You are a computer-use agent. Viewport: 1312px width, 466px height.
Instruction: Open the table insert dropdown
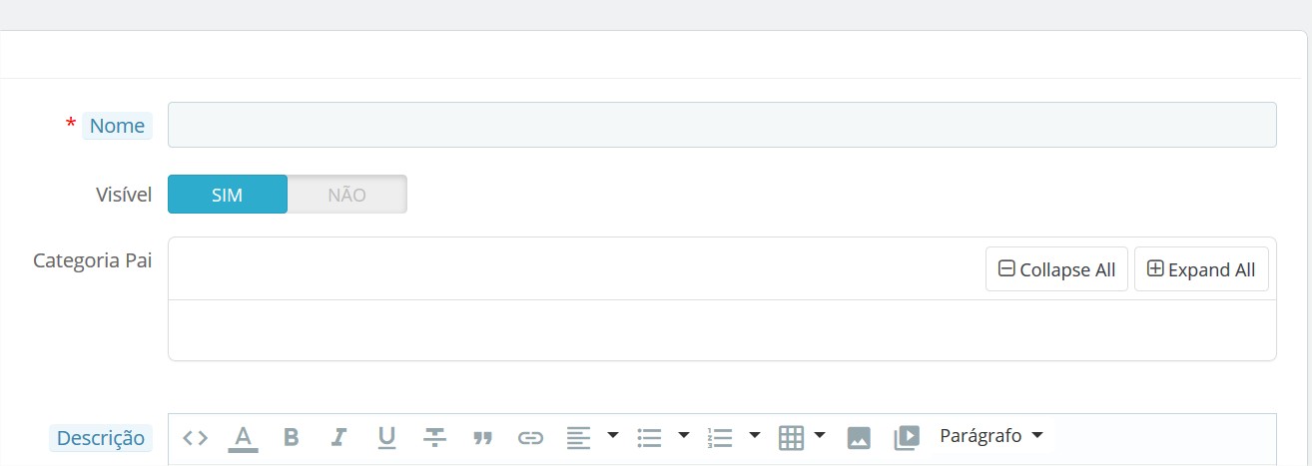pos(820,436)
